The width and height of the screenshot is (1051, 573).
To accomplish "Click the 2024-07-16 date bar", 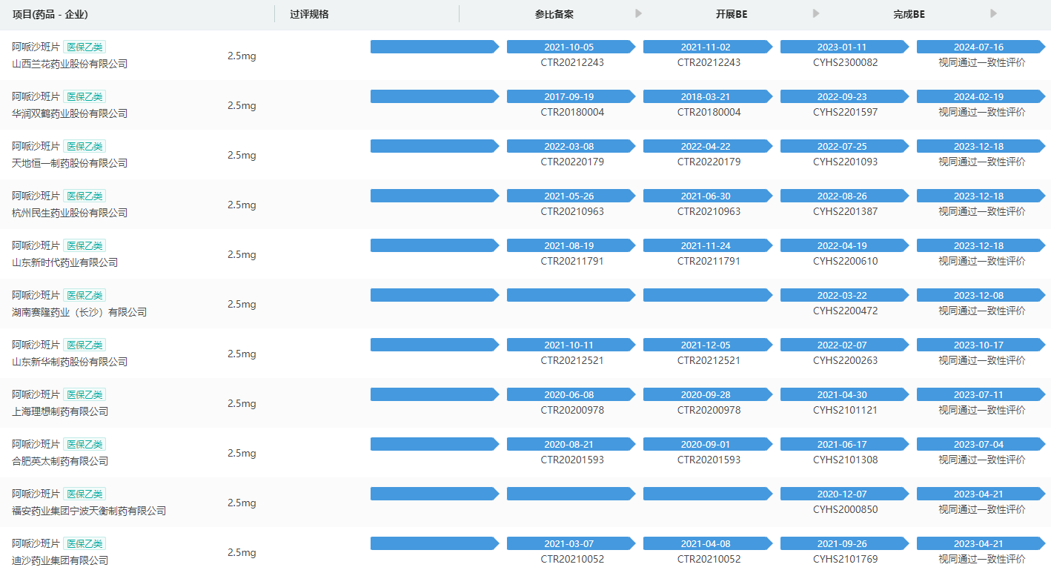I will click(981, 47).
